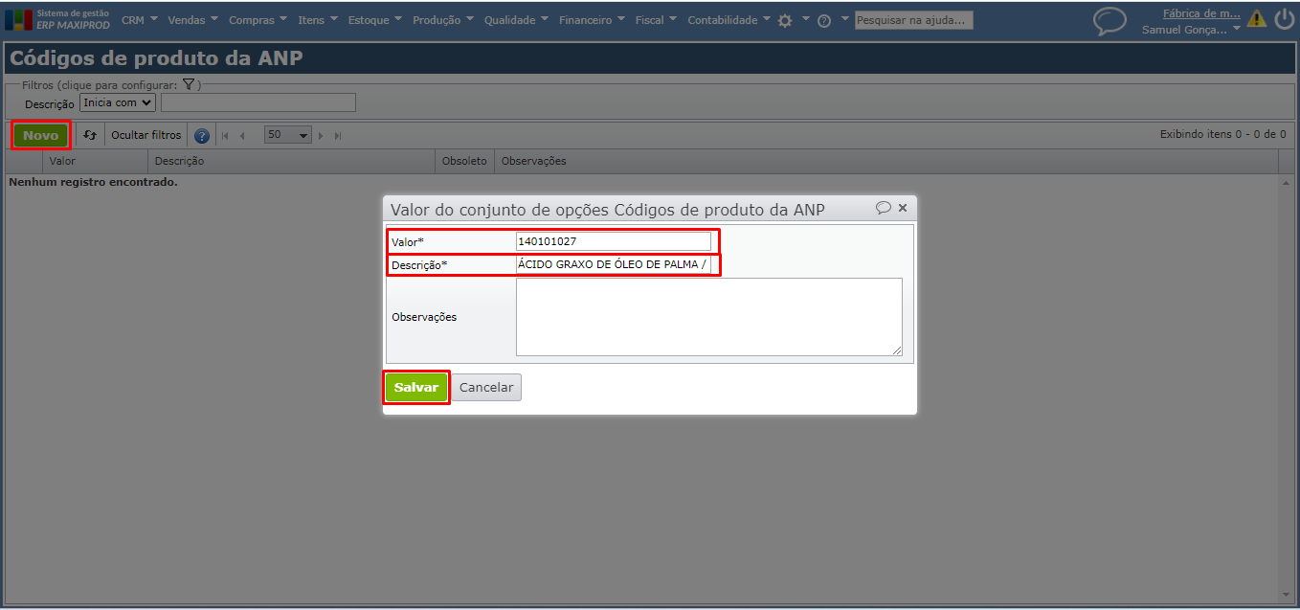Click the blue help icon in grid toolbar
1300x610 pixels.
click(x=202, y=135)
